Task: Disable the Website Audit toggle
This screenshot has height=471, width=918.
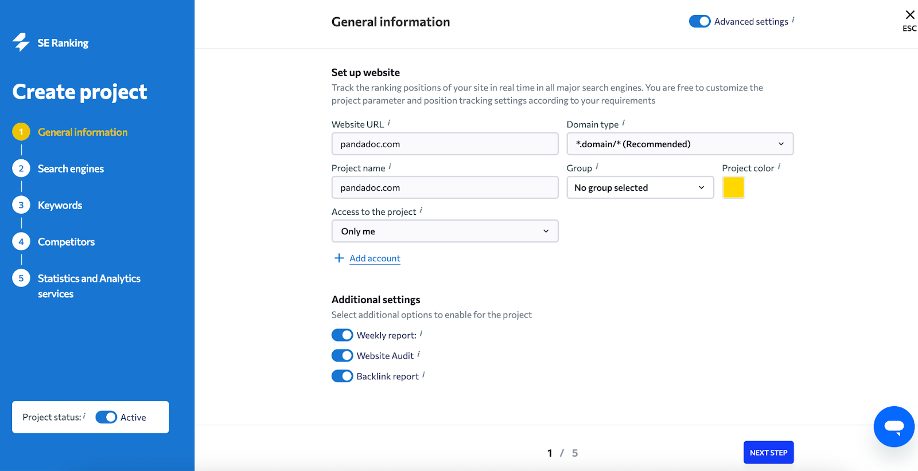Action: [343, 356]
